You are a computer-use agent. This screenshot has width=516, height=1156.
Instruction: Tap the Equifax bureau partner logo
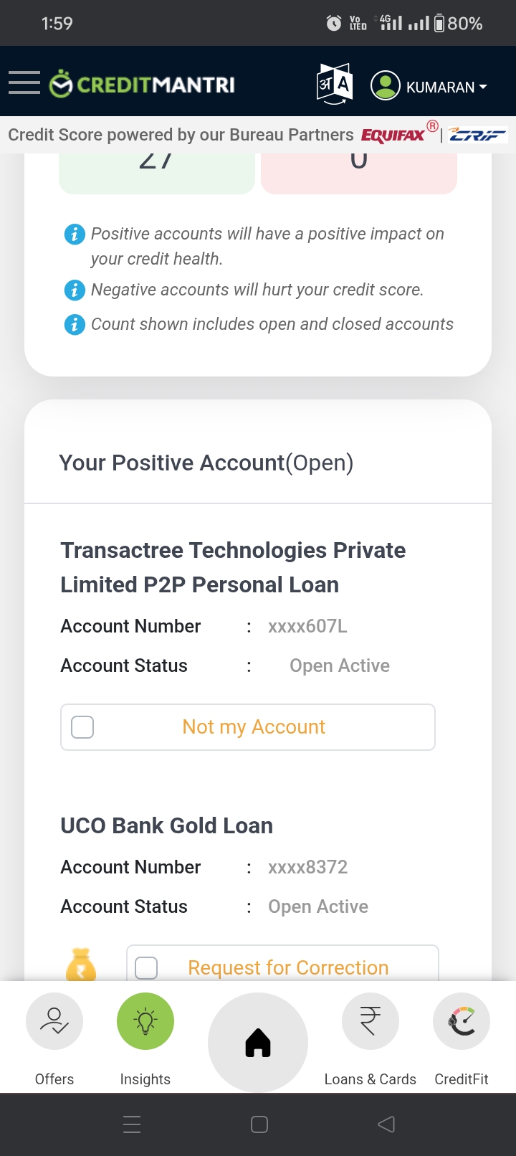[393, 135]
